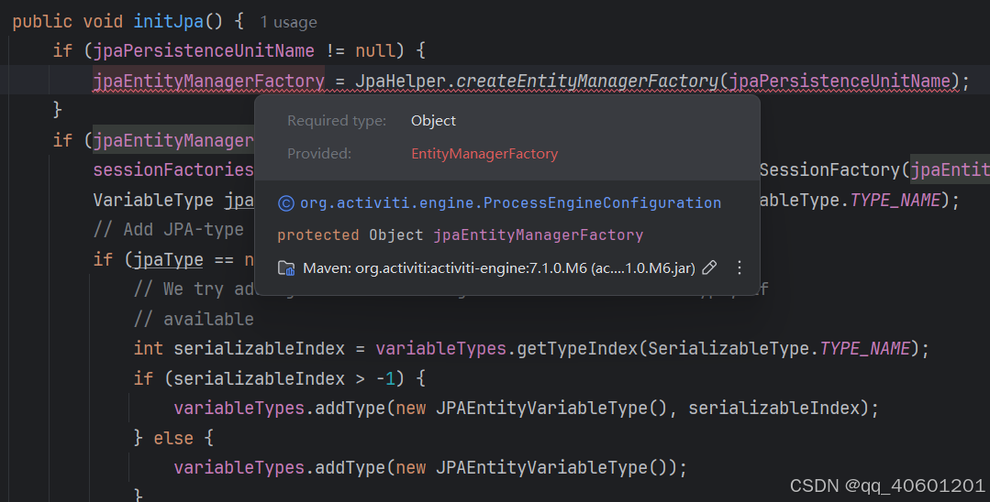The height and width of the screenshot is (502, 990).
Task: Click jpaPersistenceUnitName in the if condition
Action: [204, 51]
